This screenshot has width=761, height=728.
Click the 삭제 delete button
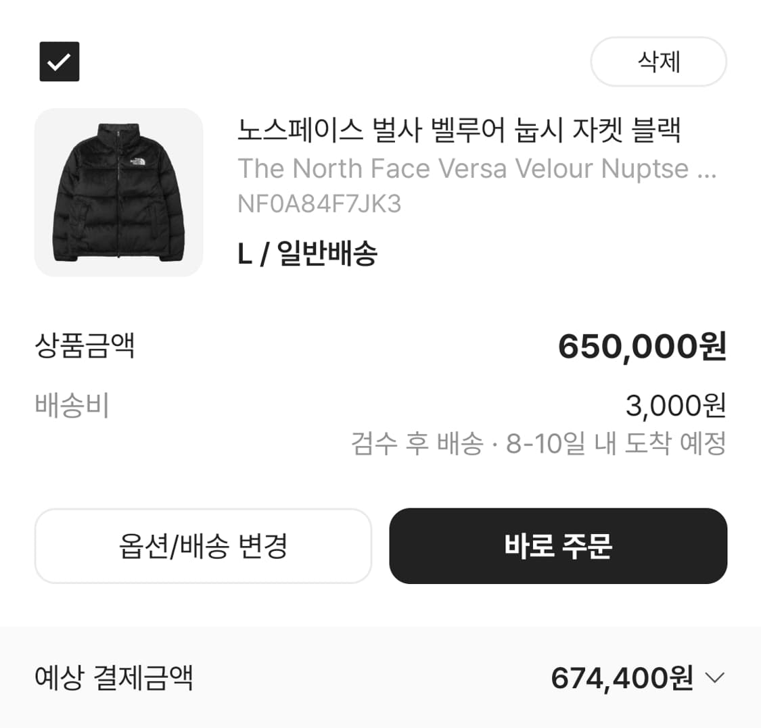tap(658, 62)
